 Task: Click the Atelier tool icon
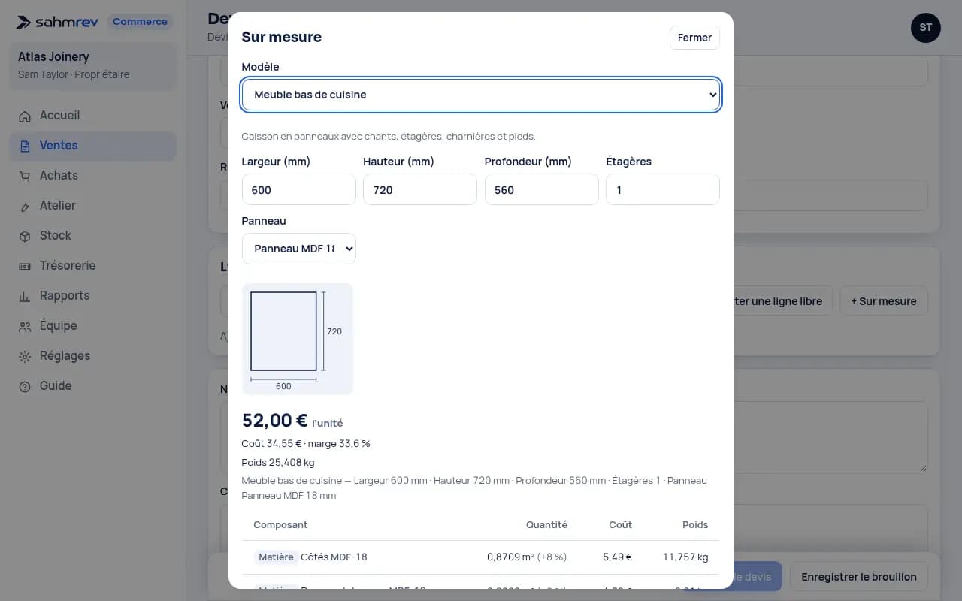25,206
